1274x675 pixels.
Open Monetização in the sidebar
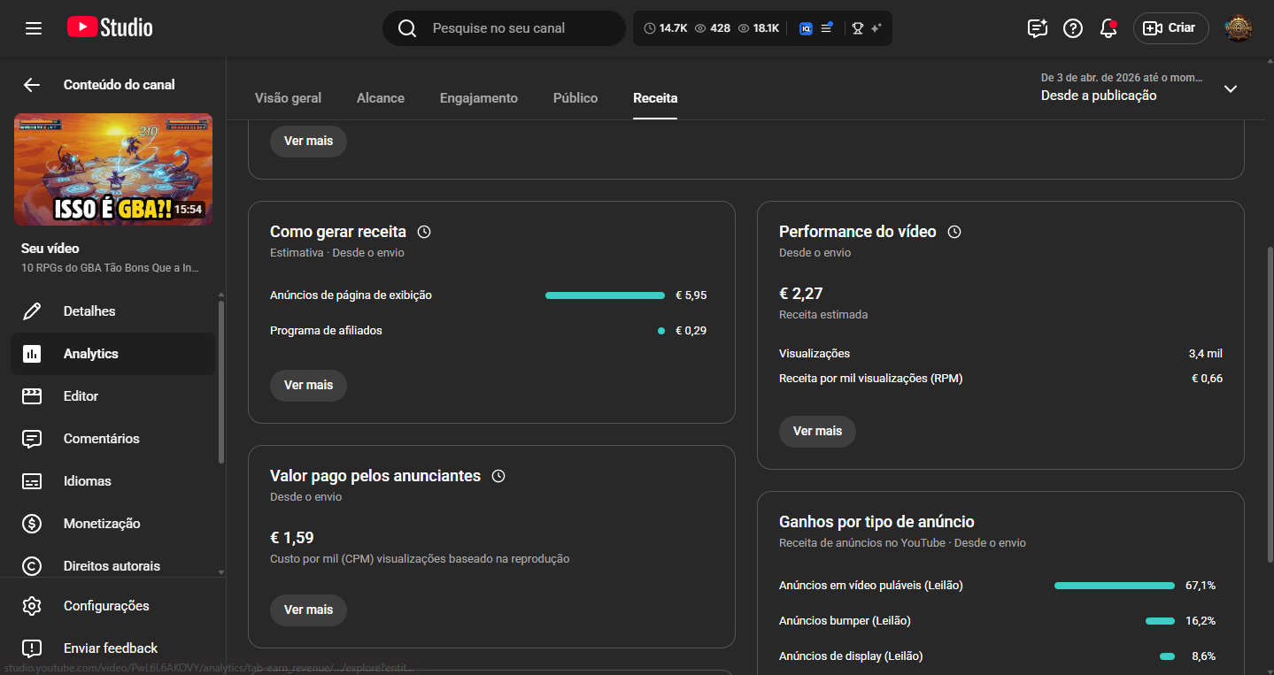tap(102, 524)
